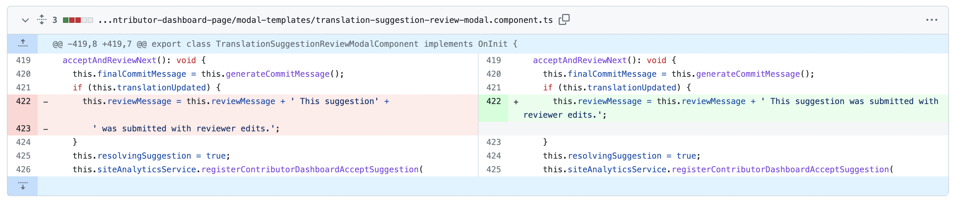Image resolution: width=964 pixels, height=204 pixels.
Task: Collapse the file diff with the chevron
Action: pos(25,20)
